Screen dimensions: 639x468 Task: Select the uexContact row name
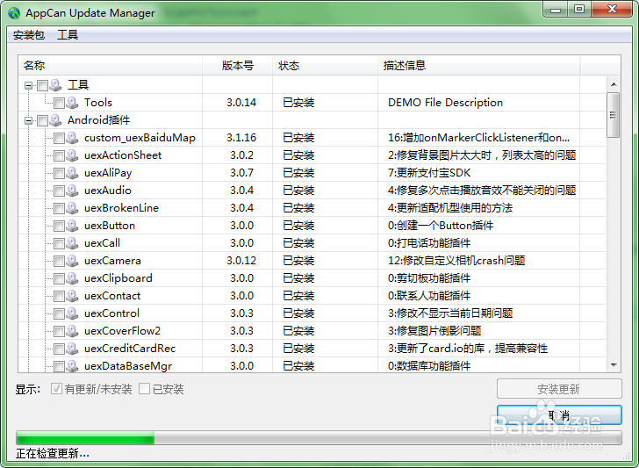coord(112,296)
